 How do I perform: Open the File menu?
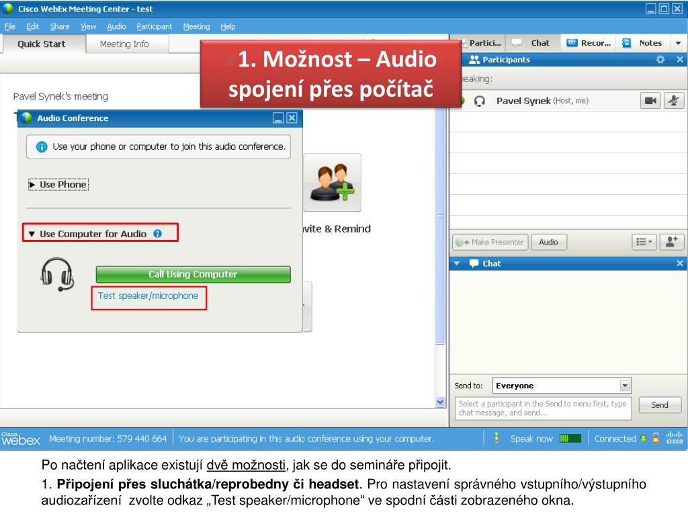pyautogui.click(x=9, y=26)
